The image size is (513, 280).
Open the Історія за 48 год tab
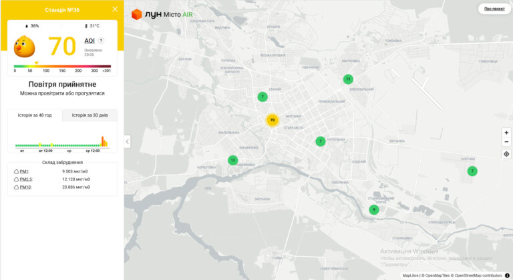(35, 115)
